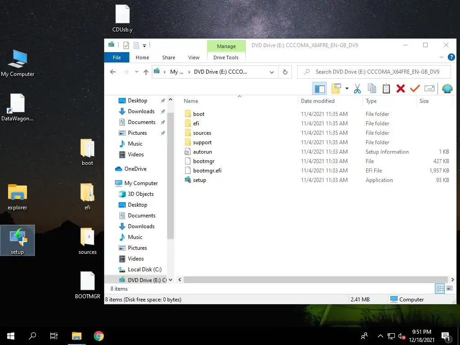Click the orange checkmark Properties icon
Viewport: 460px width, 345px height.
point(415,88)
